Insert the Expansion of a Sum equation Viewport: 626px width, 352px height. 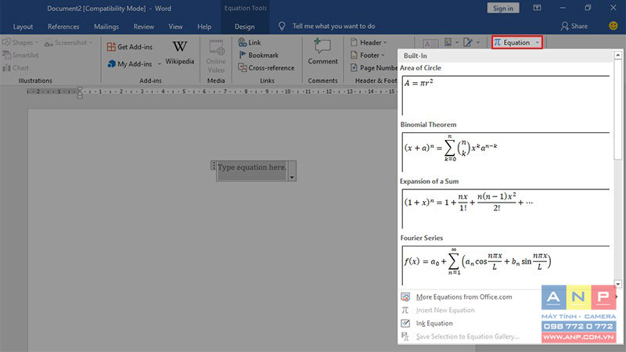(x=505, y=208)
